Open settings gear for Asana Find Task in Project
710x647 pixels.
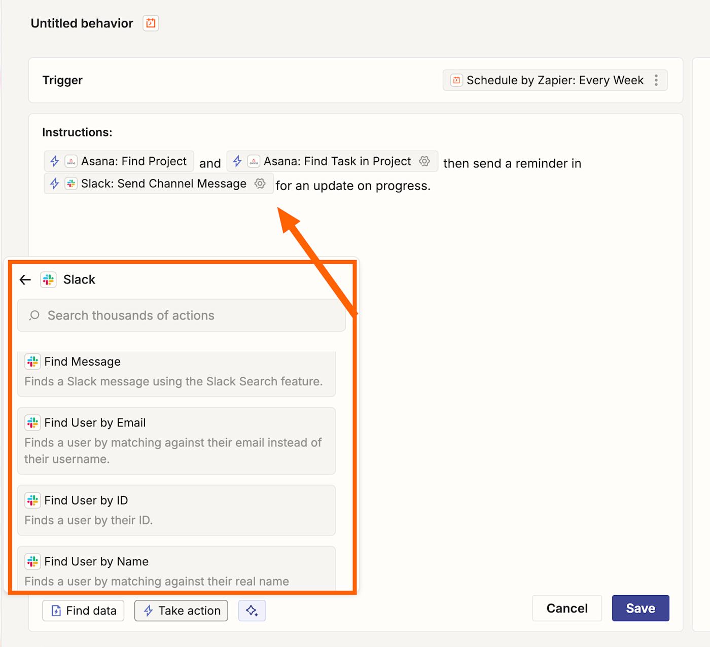click(424, 161)
